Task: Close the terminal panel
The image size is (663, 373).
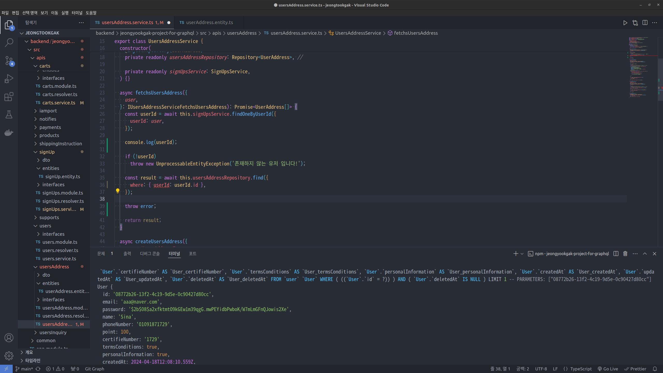Action: [654, 254]
